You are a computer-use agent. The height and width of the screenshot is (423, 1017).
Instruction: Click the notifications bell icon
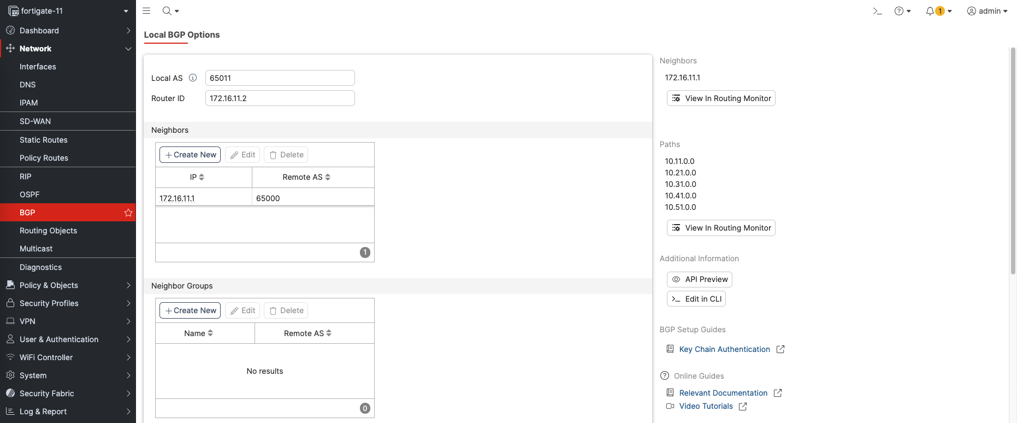[x=930, y=11]
